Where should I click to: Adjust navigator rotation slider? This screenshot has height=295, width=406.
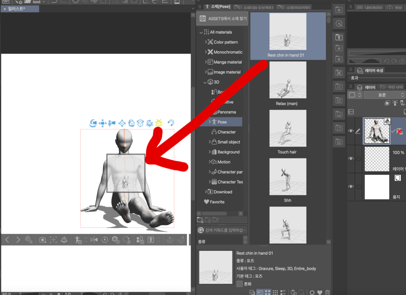(365, 61)
